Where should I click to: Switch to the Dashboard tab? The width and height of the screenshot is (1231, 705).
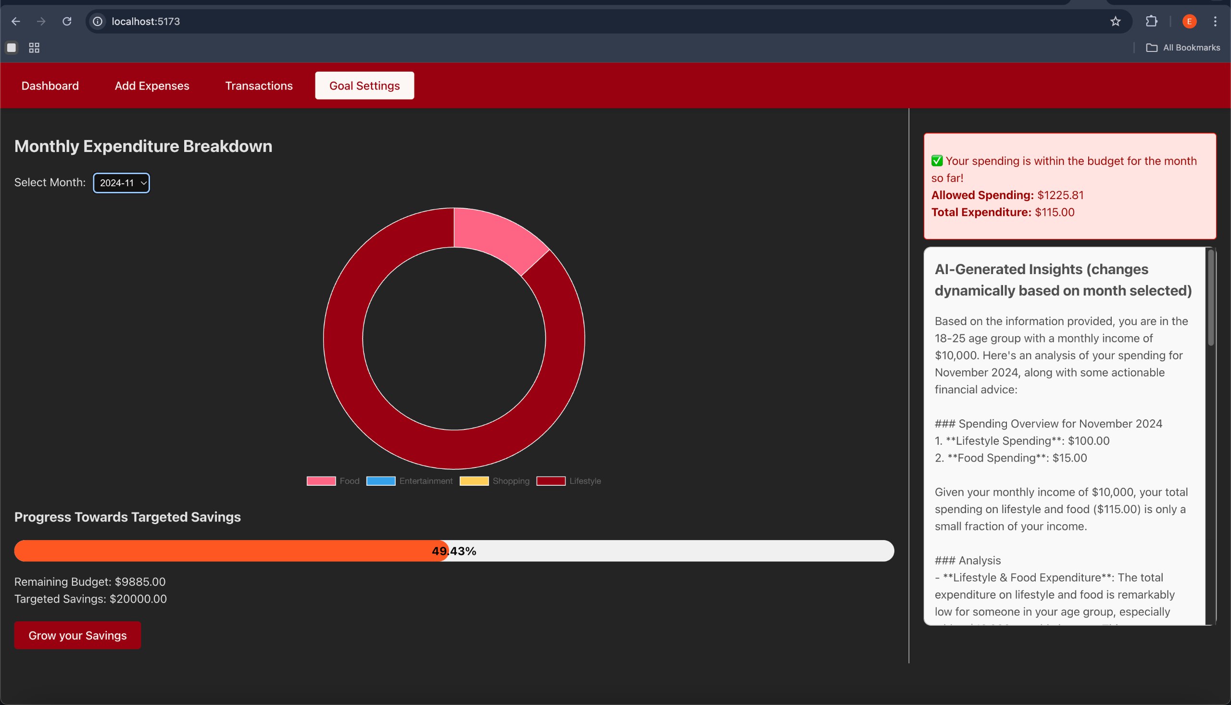[50, 86]
